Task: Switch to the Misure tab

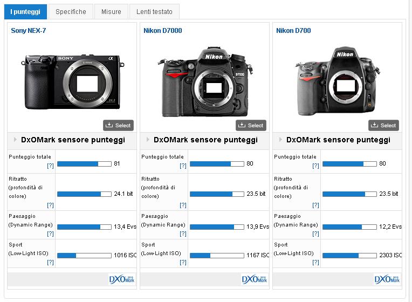Action: tap(111, 12)
